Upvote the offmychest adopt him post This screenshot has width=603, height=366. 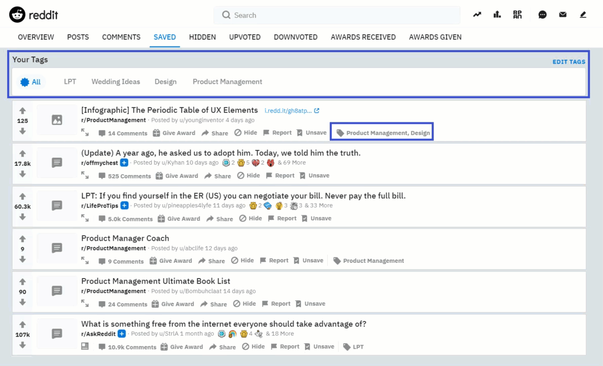point(23,153)
